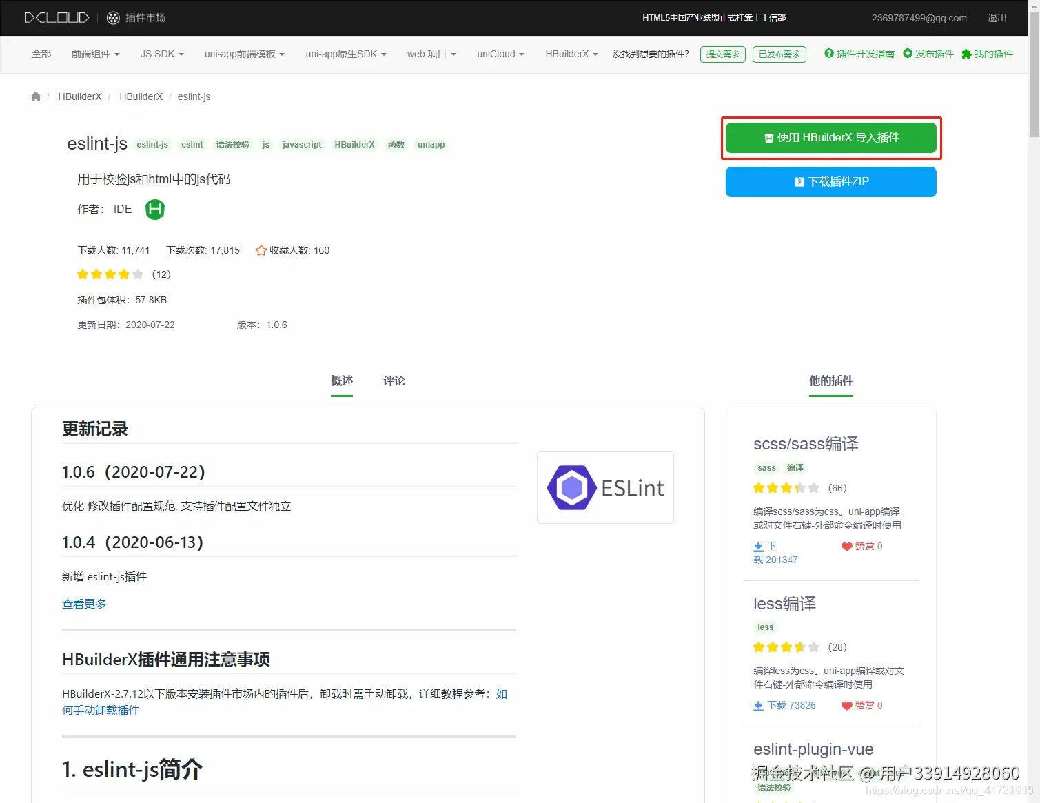This screenshot has height=803, width=1040.
Task: Click less tag in sidebar
Action: (x=765, y=627)
